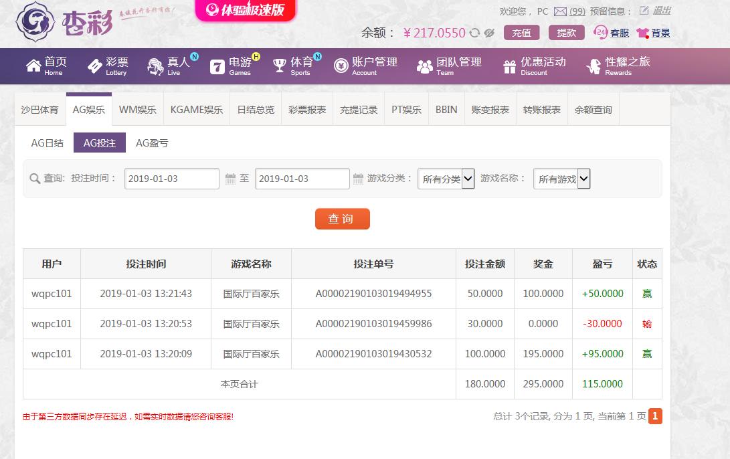Click the Lottery ticket icon
730x459 pixels.
[x=95, y=66]
